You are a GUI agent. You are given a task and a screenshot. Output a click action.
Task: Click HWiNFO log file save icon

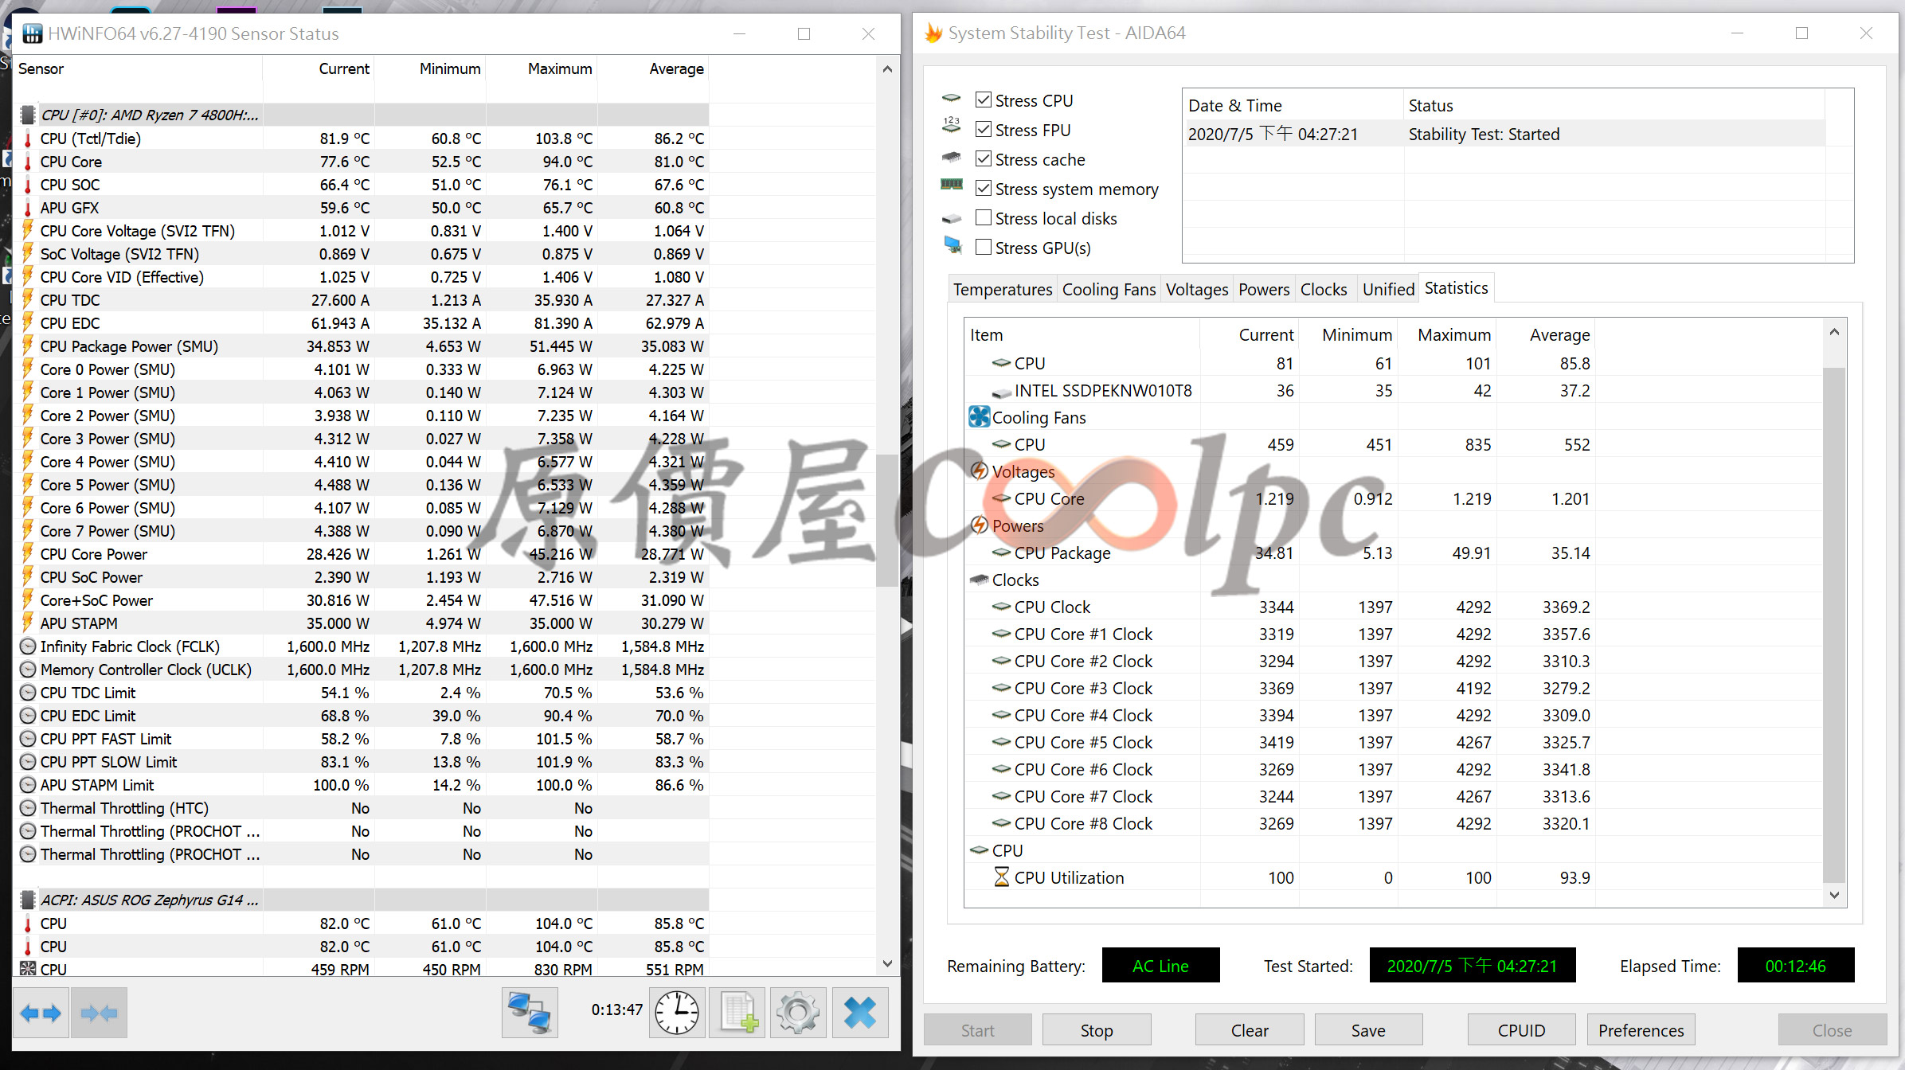[737, 1013]
